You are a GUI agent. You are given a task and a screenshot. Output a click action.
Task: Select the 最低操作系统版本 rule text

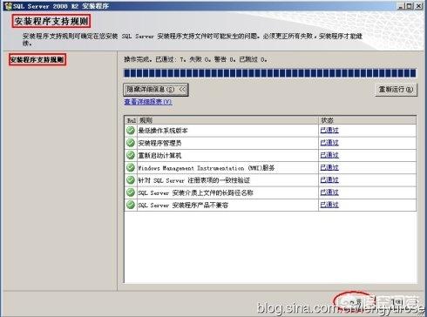tap(163, 131)
